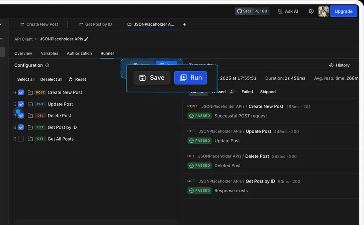Viewport: 364px width, 225px height.
Task: Click the Configuration info icon
Action: [47, 65]
